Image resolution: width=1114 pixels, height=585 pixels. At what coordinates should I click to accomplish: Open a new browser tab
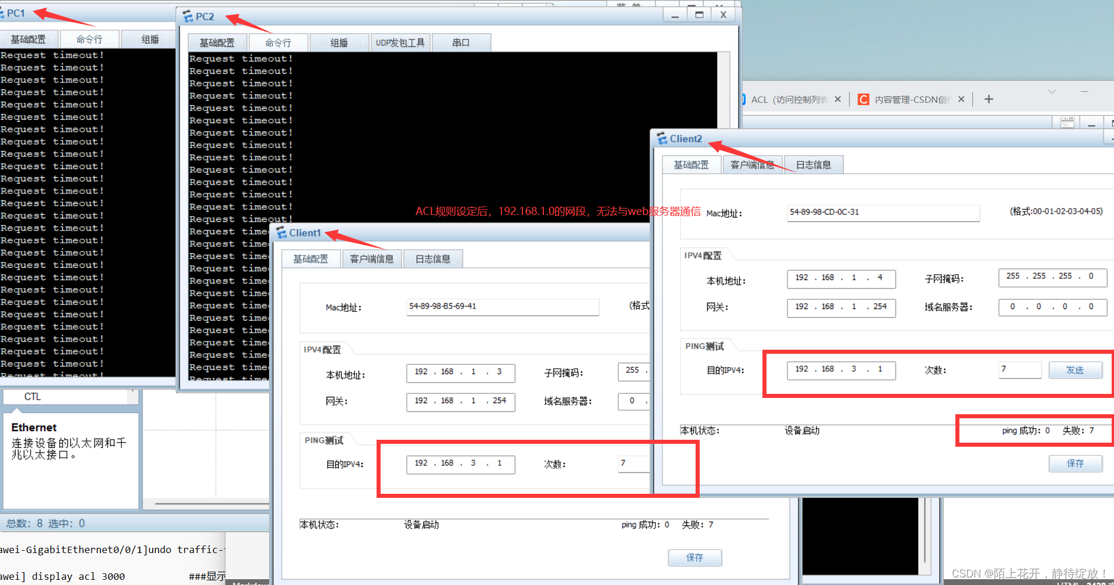click(988, 99)
